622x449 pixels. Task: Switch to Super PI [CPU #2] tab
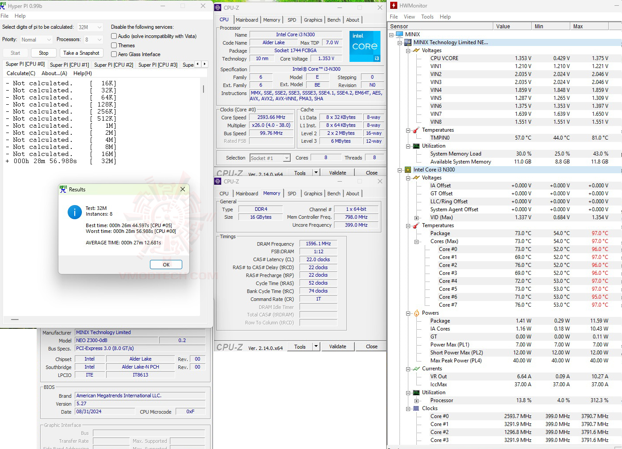coord(114,65)
